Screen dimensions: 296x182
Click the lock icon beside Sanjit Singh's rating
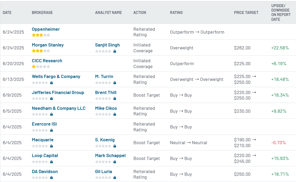[x=115, y=51]
